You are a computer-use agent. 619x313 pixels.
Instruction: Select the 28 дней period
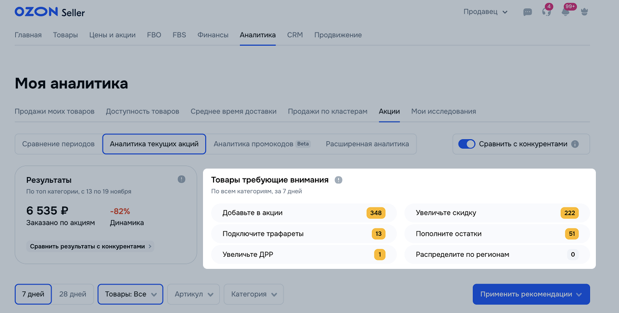(74, 294)
